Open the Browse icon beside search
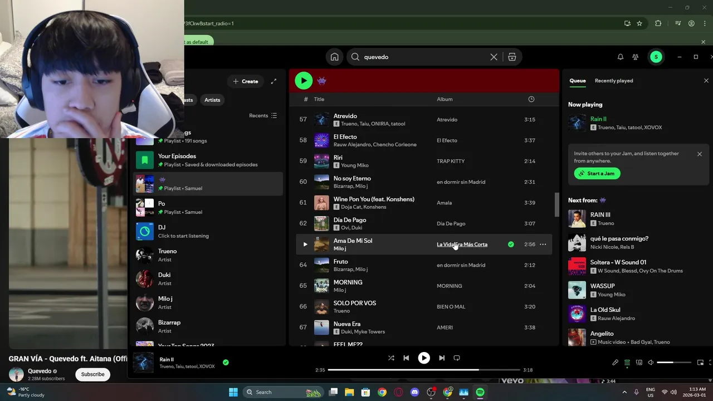713x401 pixels. (512, 57)
